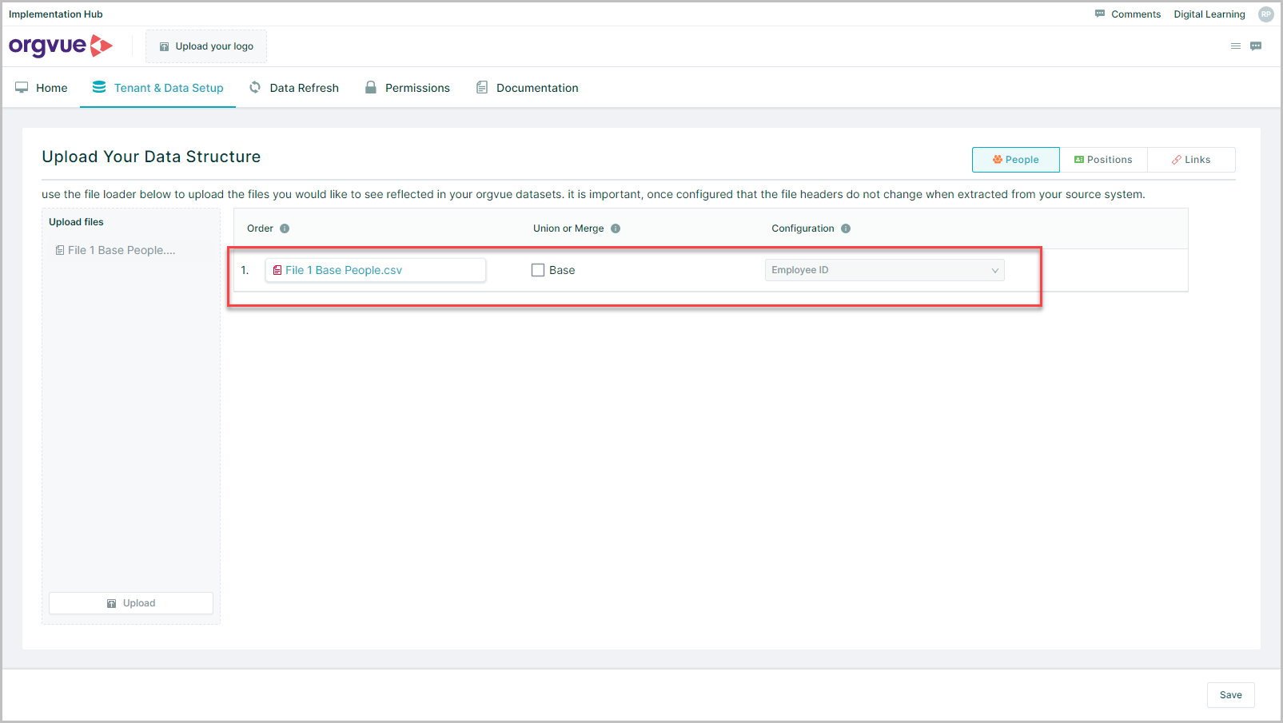Click the Configuration info icon
The image size is (1283, 723).
(x=846, y=228)
